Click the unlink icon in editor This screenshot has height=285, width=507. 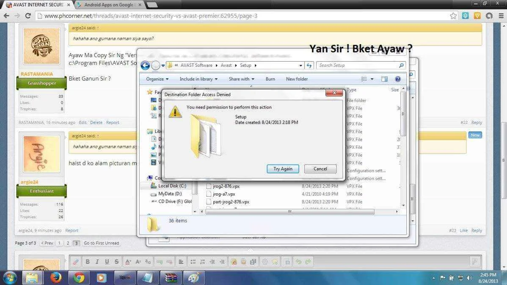coord(169,262)
